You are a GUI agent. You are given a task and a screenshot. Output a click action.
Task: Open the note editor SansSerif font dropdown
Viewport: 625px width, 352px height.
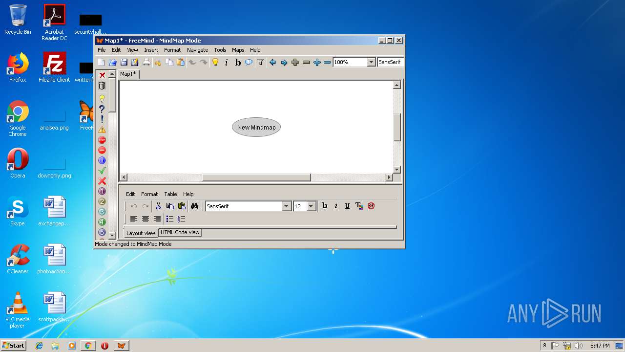point(287,206)
